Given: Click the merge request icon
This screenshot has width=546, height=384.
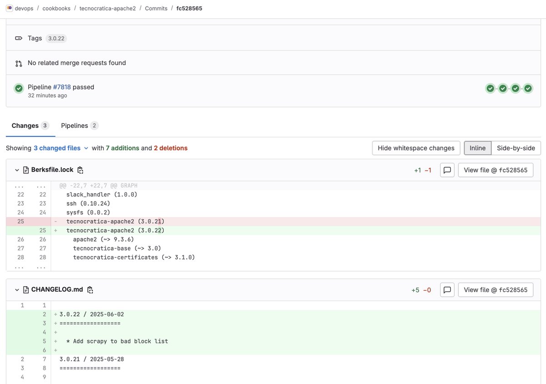Looking at the screenshot, I should pyautogui.click(x=19, y=63).
